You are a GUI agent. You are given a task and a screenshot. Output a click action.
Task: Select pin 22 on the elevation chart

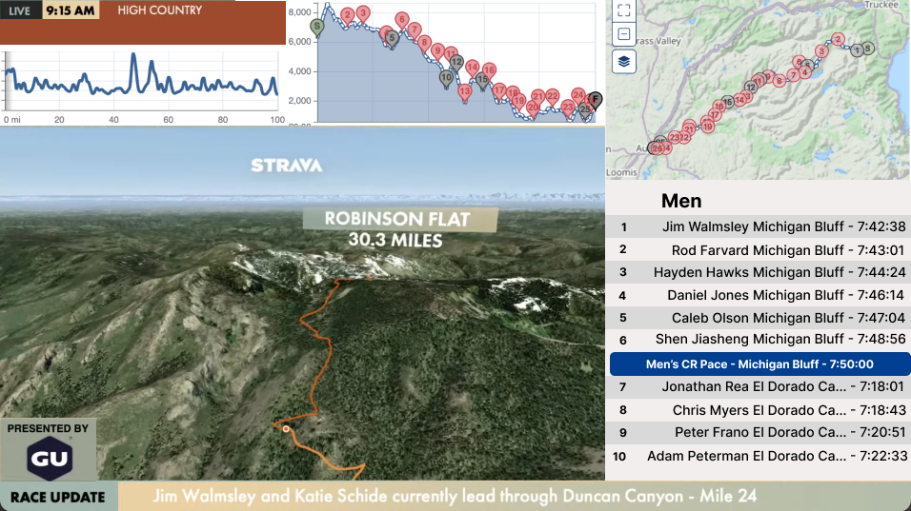553,96
